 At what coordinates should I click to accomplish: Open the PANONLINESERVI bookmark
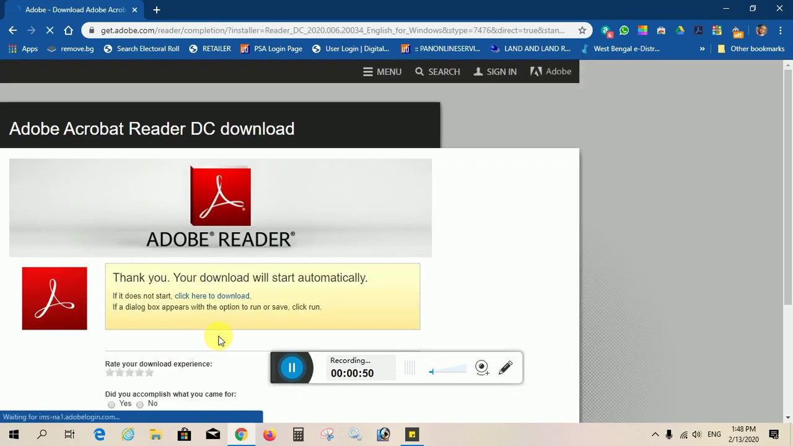440,49
